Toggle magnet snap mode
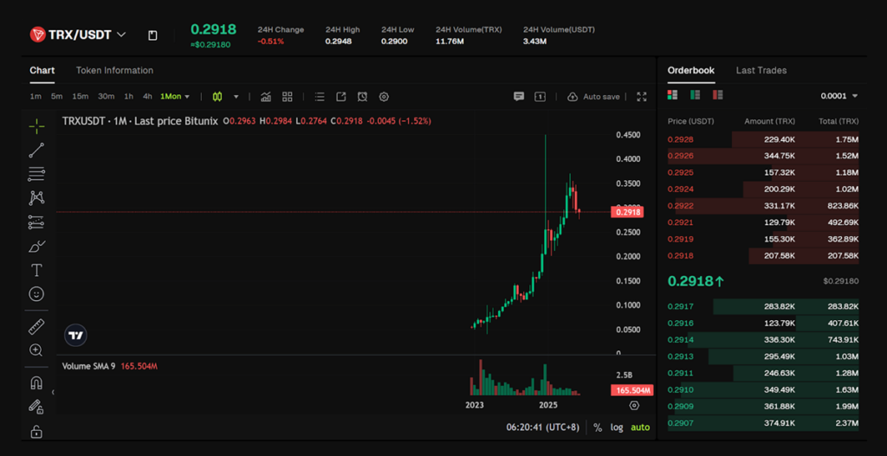The height and width of the screenshot is (456, 887). [36, 382]
